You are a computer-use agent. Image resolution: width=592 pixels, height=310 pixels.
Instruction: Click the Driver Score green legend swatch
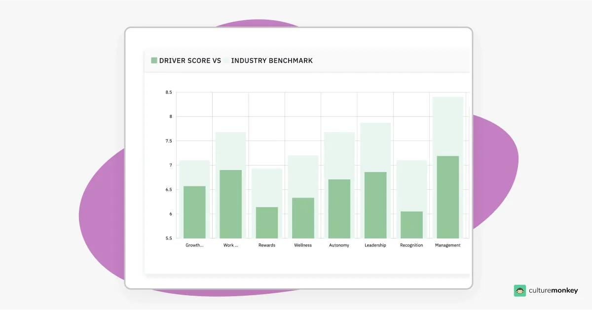pyautogui.click(x=154, y=61)
